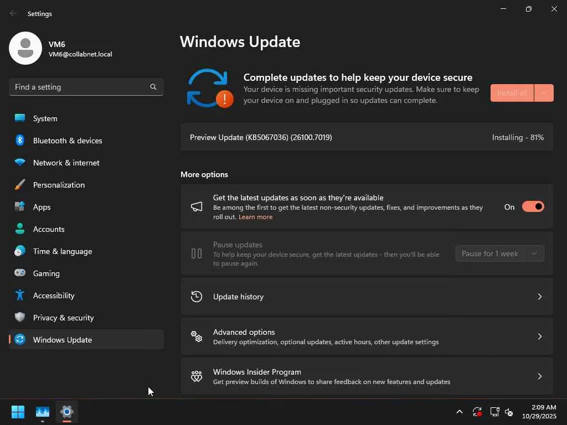Expand Update history chevron
Image resolution: width=567 pixels, height=425 pixels.
[539, 297]
